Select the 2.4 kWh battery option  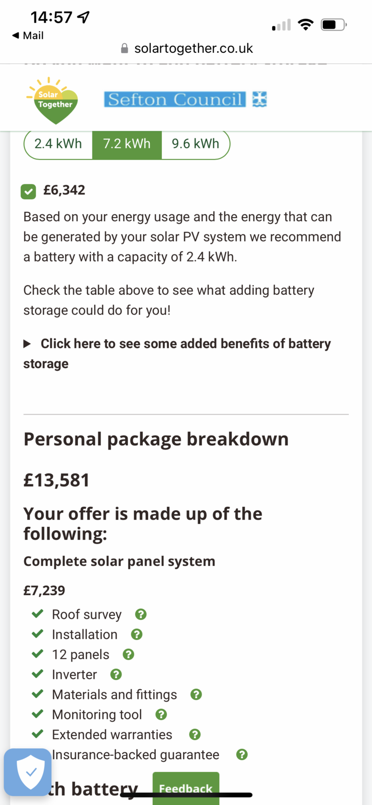pyautogui.click(x=58, y=144)
